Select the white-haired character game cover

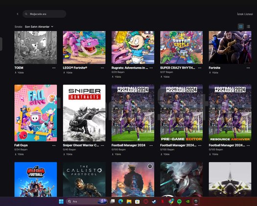click(x=182, y=180)
